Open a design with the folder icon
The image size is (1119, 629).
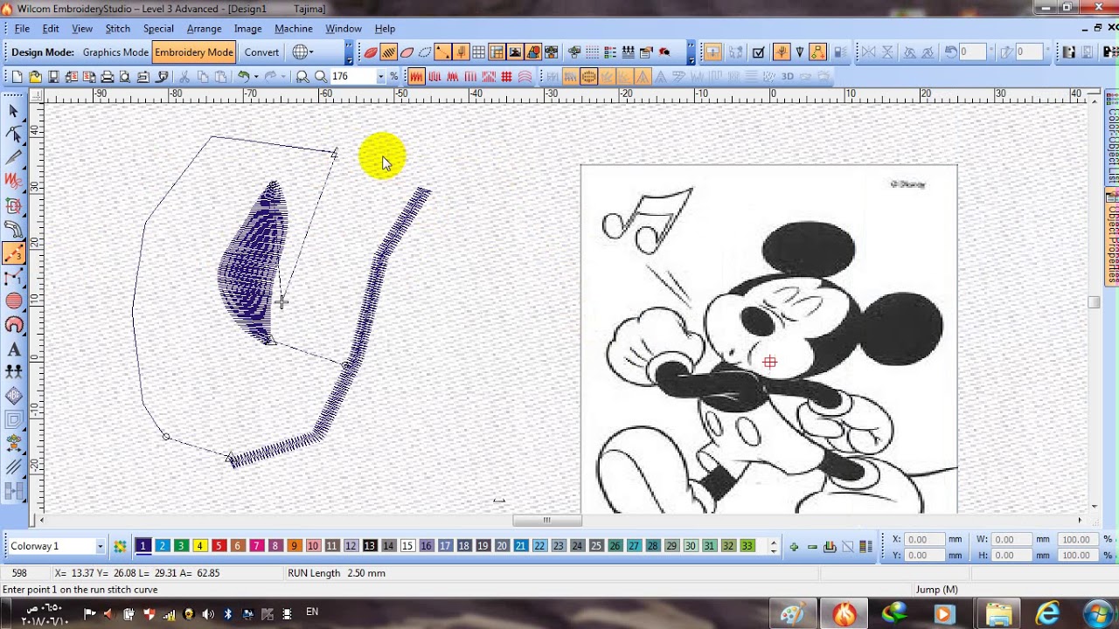coord(35,77)
